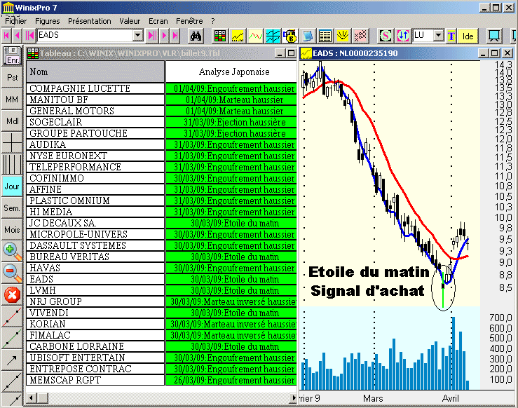518x408 pixels.
Task: Click the Pst button
Action: point(12,77)
